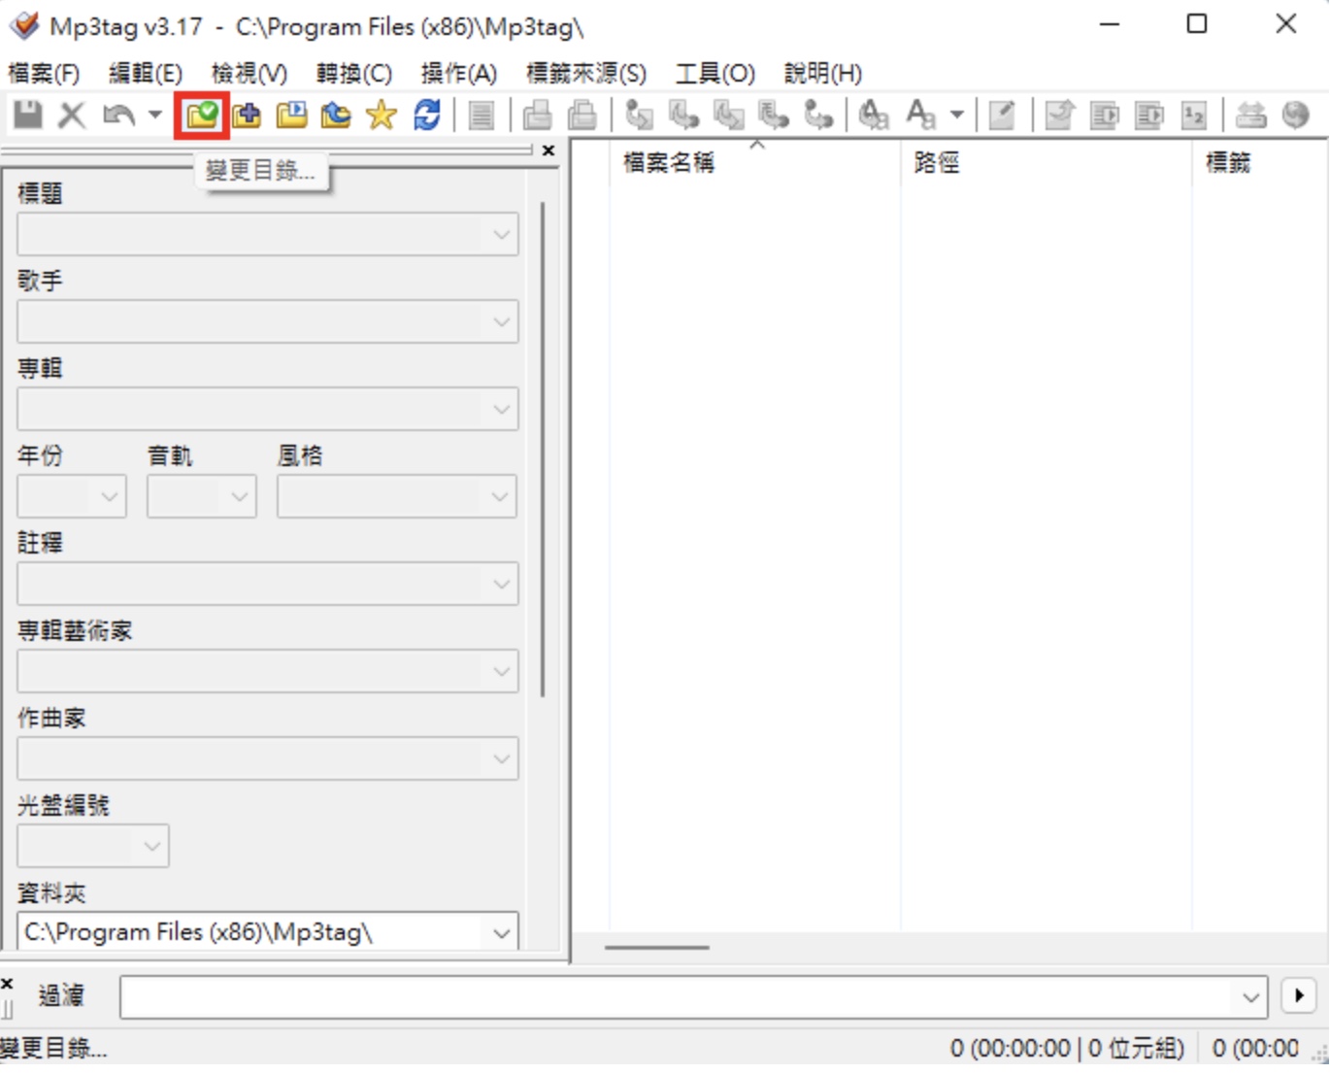
Task: Click the folder icon with play symbol
Action: click(x=291, y=116)
